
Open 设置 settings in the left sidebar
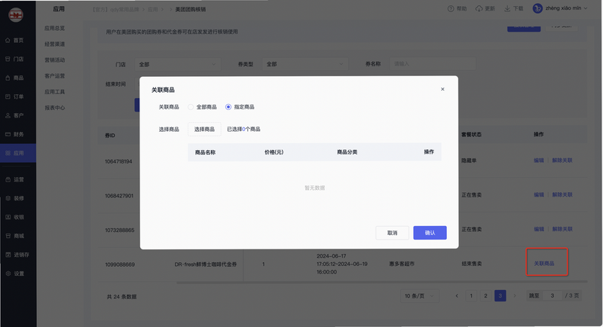14,274
